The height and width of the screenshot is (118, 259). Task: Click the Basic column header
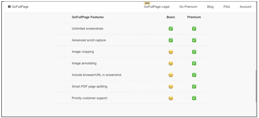click(171, 17)
